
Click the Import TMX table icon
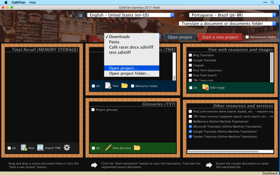40,148
